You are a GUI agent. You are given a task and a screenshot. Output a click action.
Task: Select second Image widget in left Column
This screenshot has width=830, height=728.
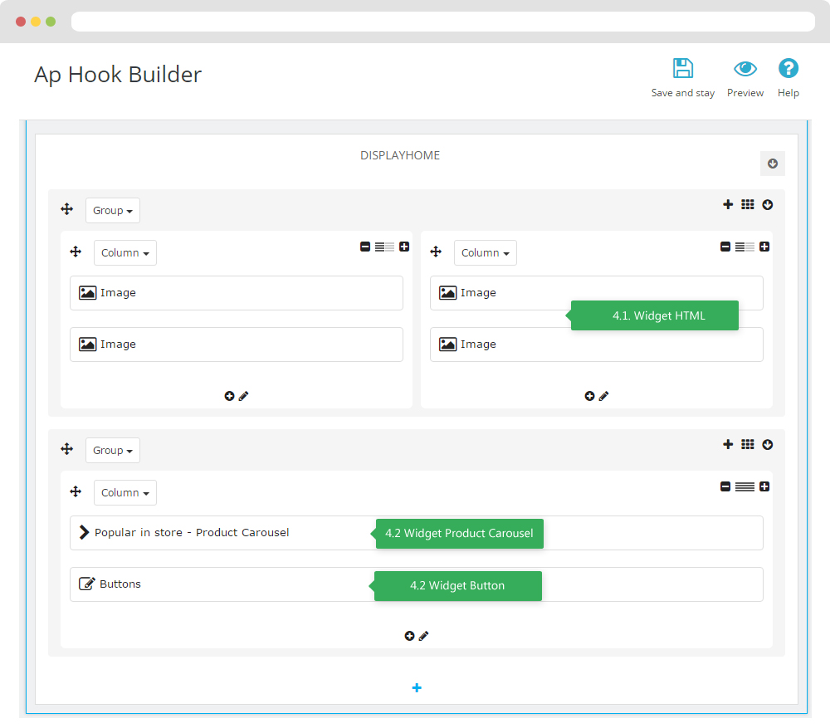pyautogui.click(x=236, y=344)
